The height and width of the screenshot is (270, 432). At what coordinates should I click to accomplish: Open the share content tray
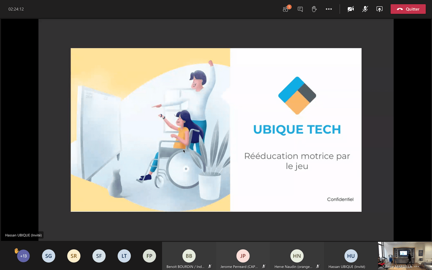tap(379, 9)
